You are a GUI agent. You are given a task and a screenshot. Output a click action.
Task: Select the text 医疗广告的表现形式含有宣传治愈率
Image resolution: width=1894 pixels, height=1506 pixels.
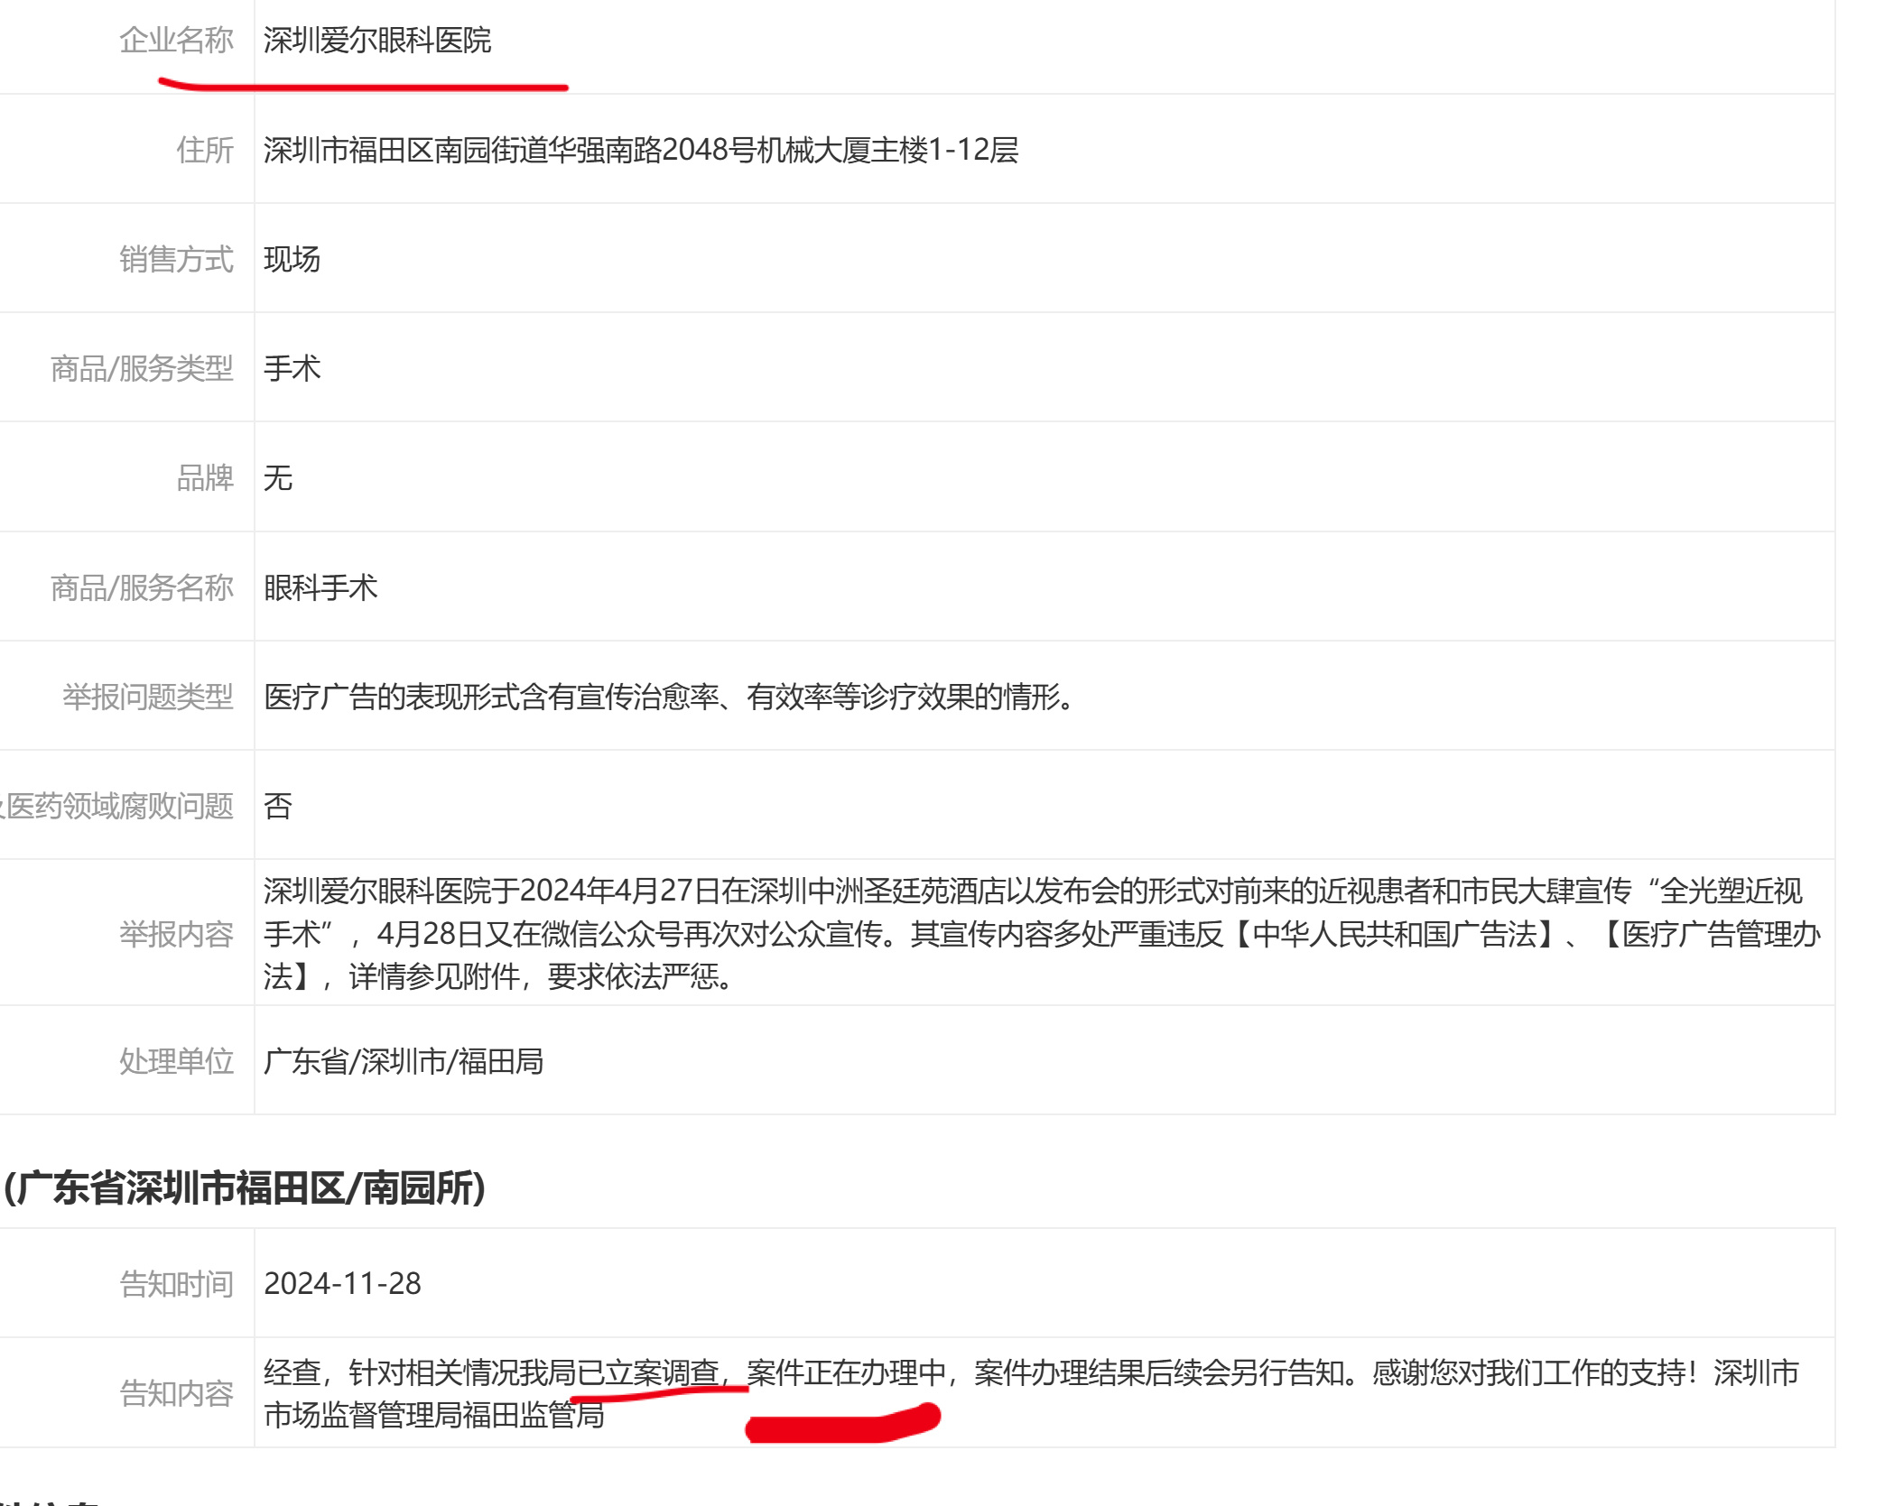(492, 698)
